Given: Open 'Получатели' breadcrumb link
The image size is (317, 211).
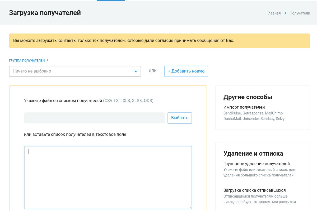Looking at the screenshot, I should [300, 13].
